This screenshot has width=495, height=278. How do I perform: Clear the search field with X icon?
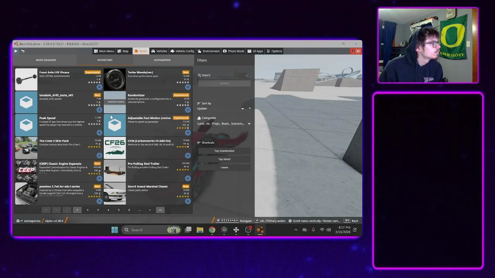coord(247,75)
